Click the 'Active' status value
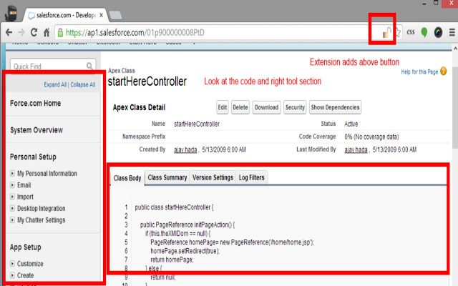 351,124
